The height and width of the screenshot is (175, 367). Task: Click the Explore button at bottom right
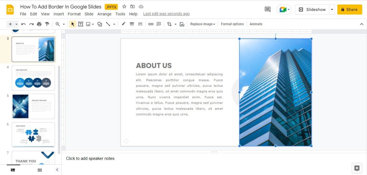[x=357, y=168]
